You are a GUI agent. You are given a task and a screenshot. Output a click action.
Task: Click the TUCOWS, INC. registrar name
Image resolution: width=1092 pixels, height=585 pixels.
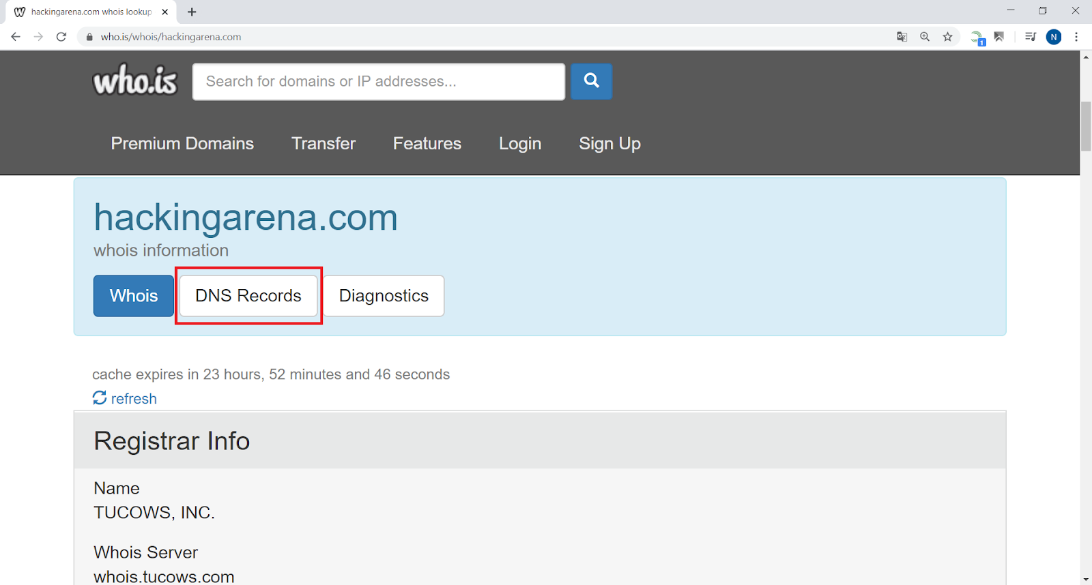(154, 512)
